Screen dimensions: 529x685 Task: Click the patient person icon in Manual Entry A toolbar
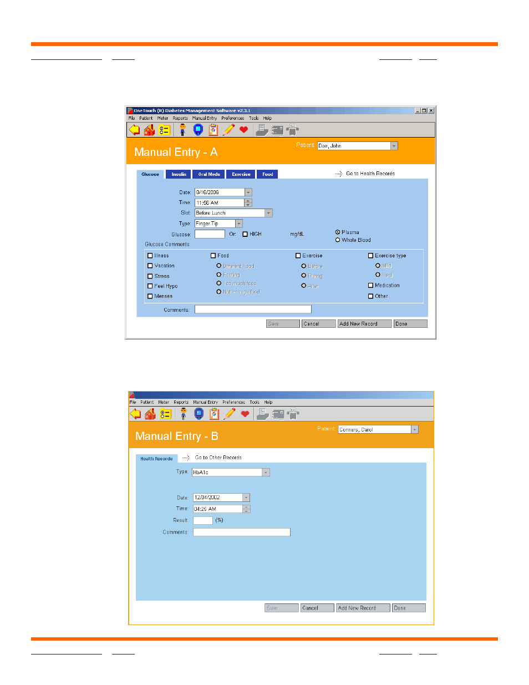pos(182,130)
